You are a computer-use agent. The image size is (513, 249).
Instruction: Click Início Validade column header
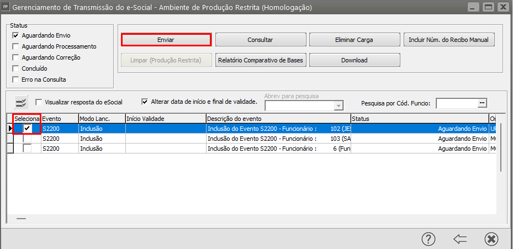coord(166,119)
